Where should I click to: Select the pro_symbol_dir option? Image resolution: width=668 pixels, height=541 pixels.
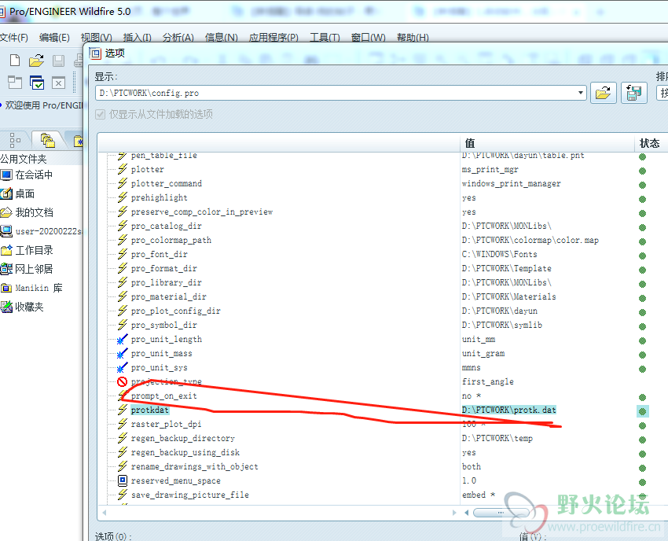tap(163, 325)
